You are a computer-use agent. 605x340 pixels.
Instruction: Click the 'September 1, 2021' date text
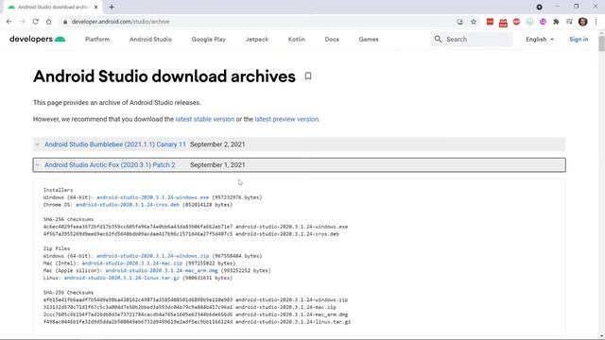pos(217,164)
